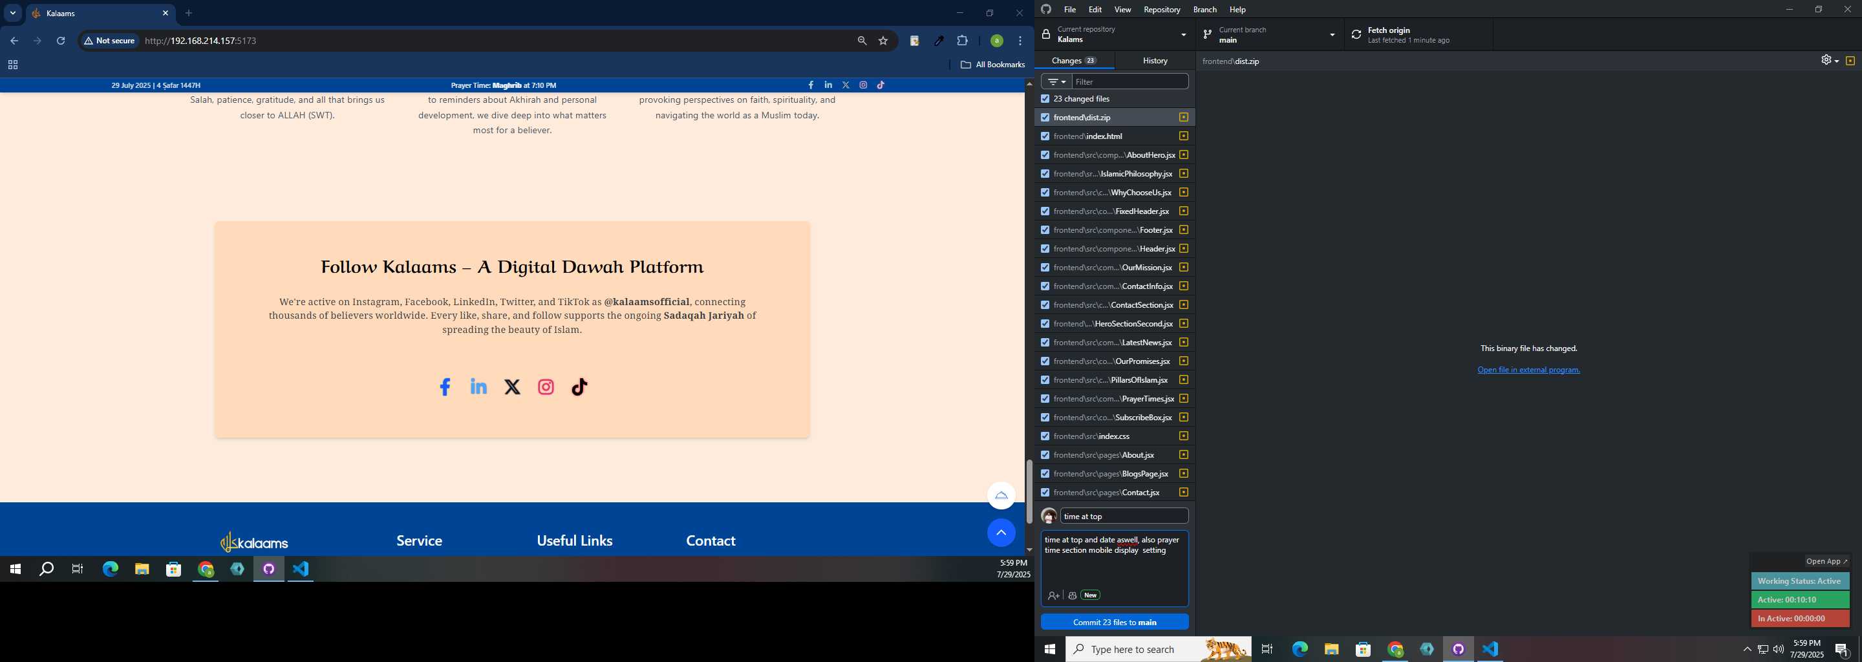
Task: Open the Current repository Kalaams dropdown
Action: (x=1115, y=35)
